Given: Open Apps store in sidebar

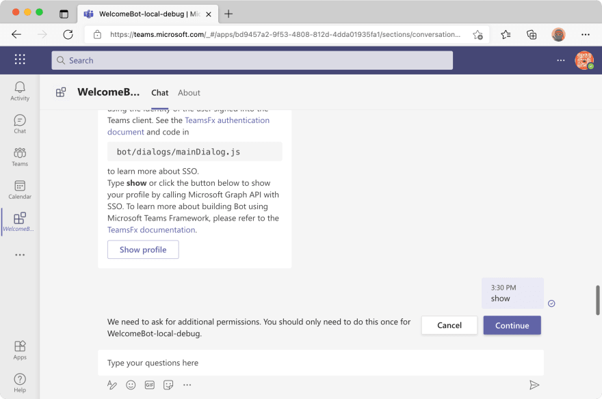Looking at the screenshot, I should tap(20, 350).
